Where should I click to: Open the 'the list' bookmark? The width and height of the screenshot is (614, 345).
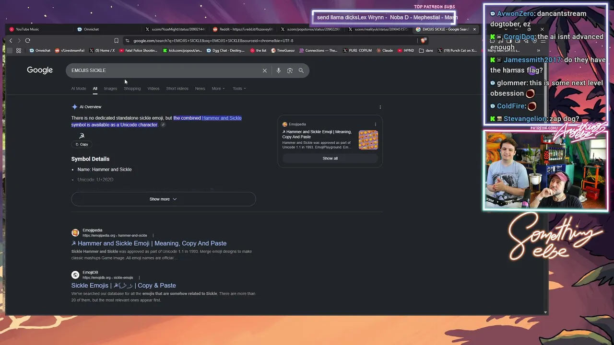click(x=258, y=50)
